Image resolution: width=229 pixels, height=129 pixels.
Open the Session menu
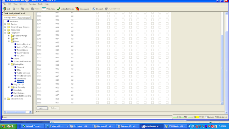pyautogui.click(x=32, y=4)
